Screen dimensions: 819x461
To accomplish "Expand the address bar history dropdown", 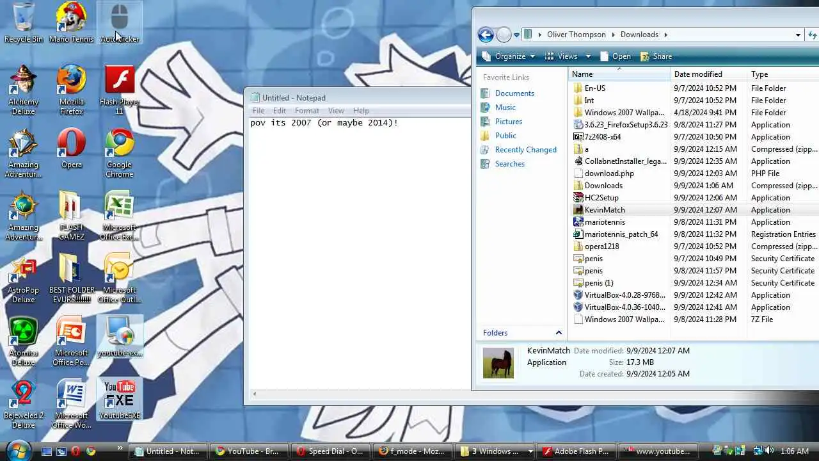I will coord(798,35).
